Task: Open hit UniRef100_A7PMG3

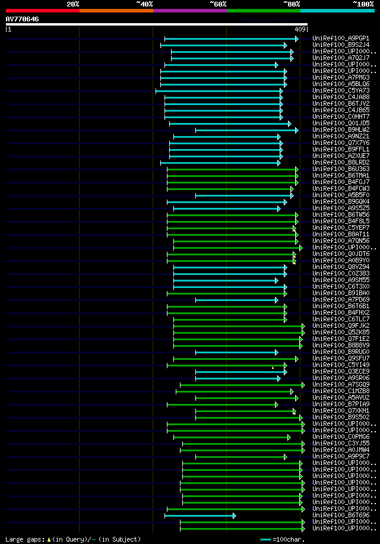Action: [x=341, y=78]
